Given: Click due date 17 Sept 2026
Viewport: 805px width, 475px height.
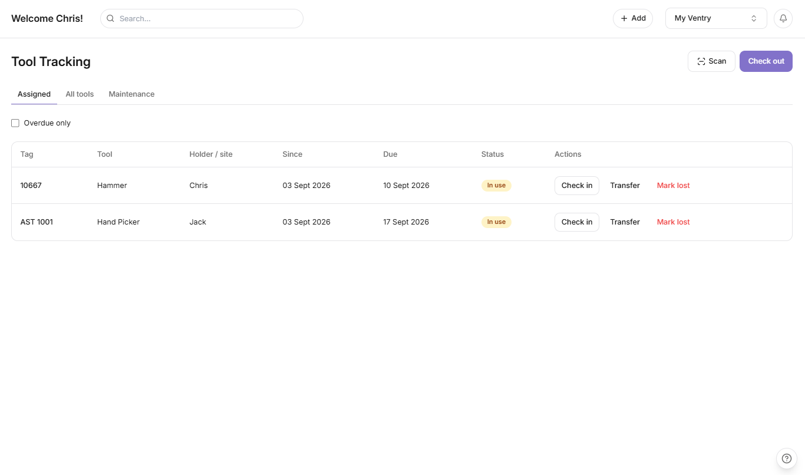Looking at the screenshot, I should point(406,222).
